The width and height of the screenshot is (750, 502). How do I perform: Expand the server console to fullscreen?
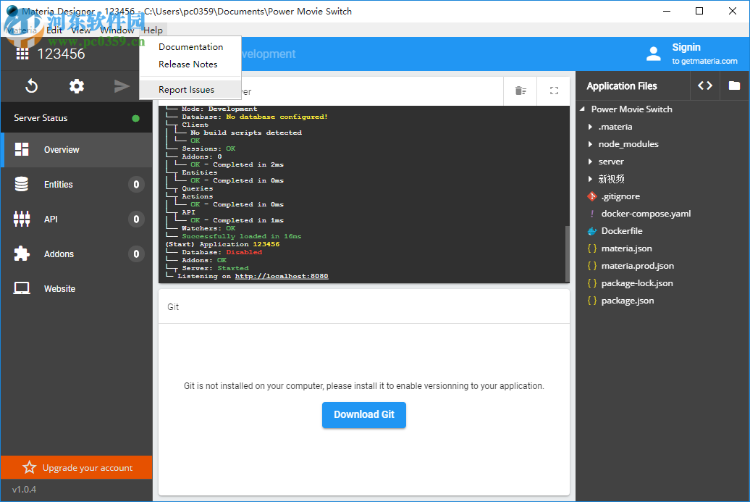coord(554,91)
